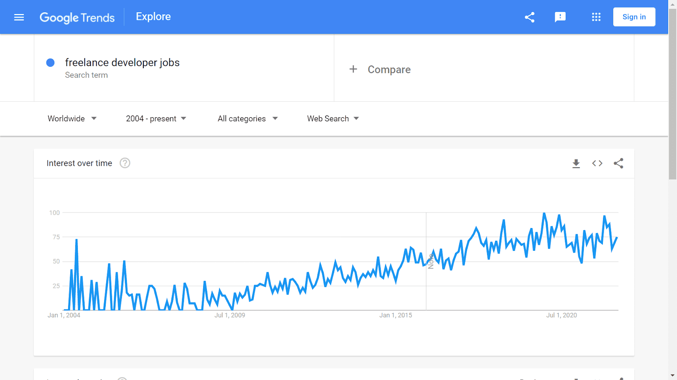This screenshot has height=380, width=677.
Task: Open the Web Search type dropdown
Action: tap(333, 119)
